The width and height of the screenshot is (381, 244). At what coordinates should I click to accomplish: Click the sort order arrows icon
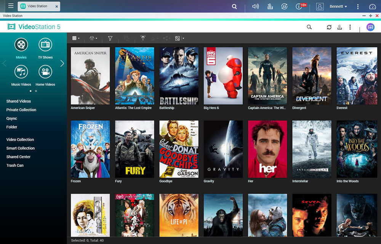pyautogui.click(x=92, y=38)
